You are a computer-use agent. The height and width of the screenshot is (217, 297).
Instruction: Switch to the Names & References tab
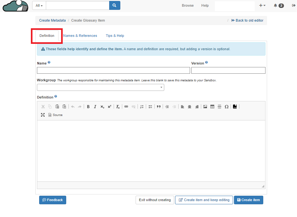coord(80,36)
